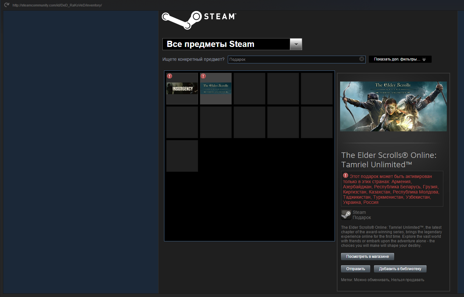Screen dimensions: 464x297
Task: Click the Elder Scrolls Online: Tamriel Unlimited title
Action: pos(389,160)
